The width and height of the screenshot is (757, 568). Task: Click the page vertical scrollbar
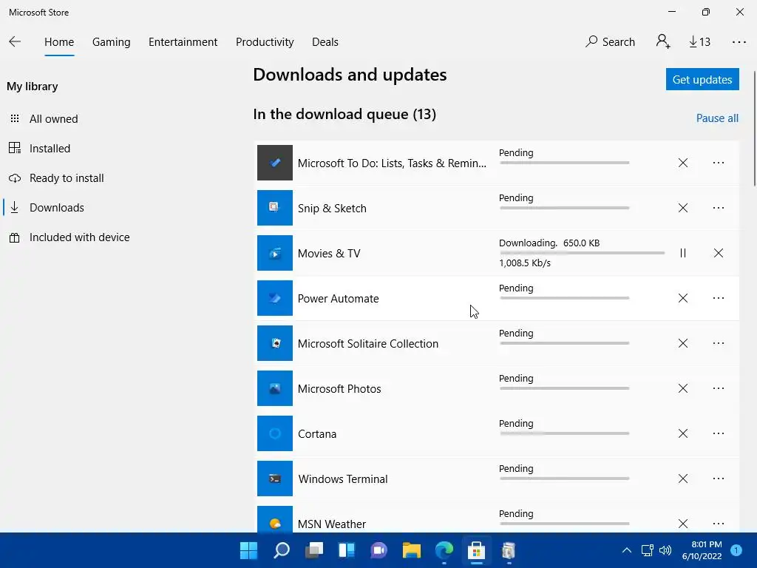tap(754, 128)
